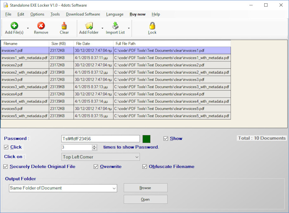
Task: Click the Add File(s) green plus icon
Action: [x=14, y=26]
